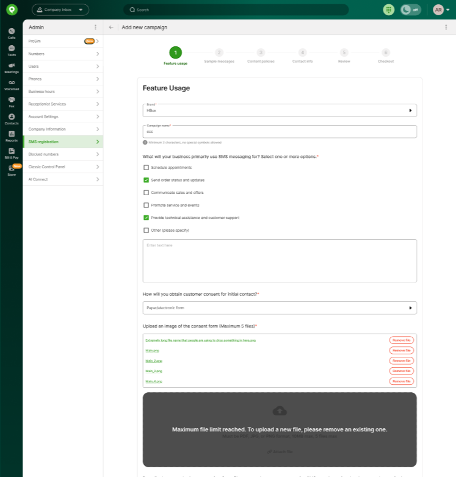Image resolution: width=456 pixels, height=477 pixels.
Task: Open Calls in the left sidebar
Action: coord(12,33)
